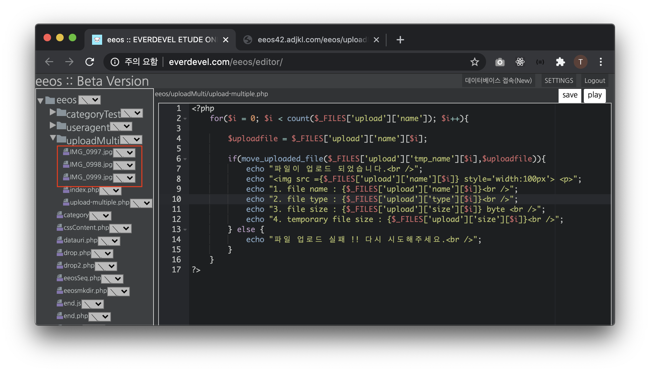Open end.js in the file tree
Image resolution: width=650 pixels, height=372 pixels.
pos(73,303)
